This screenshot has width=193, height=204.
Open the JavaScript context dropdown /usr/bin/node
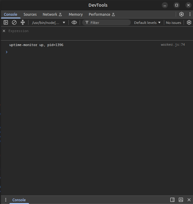coord(48,23)
